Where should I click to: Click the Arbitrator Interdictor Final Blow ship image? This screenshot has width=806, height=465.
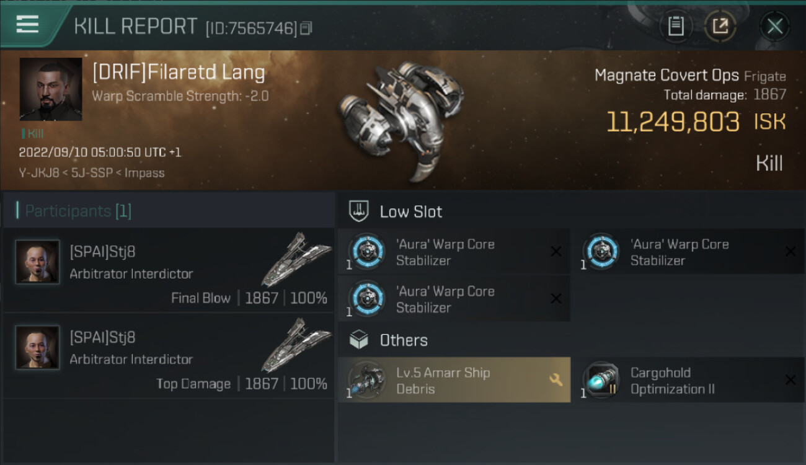[x=296, y=259]
